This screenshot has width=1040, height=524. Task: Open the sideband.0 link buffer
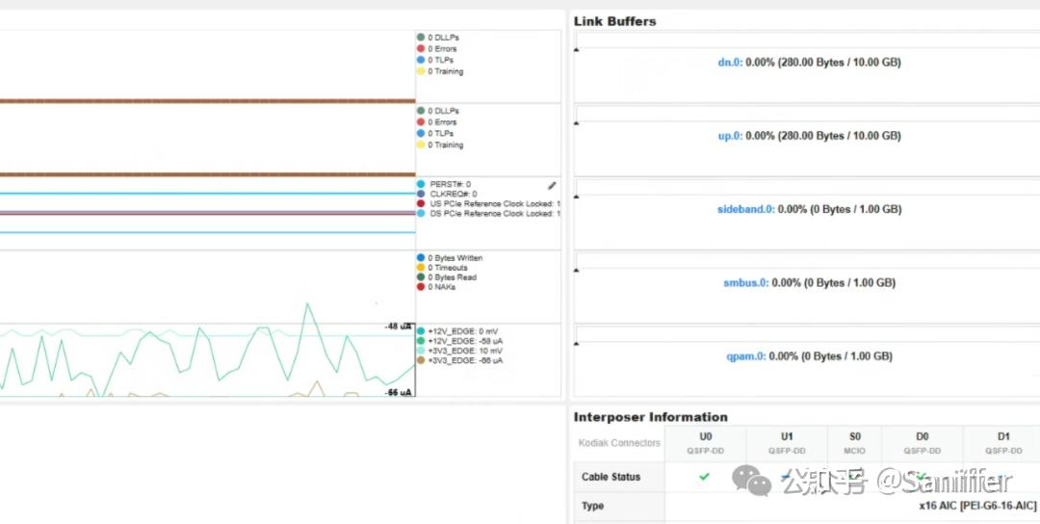745,210
